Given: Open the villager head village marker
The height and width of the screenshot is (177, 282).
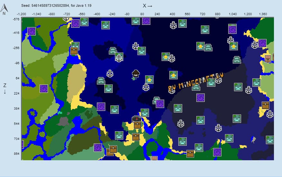Looking at the screenshot, I should click(x=268, y=59).
